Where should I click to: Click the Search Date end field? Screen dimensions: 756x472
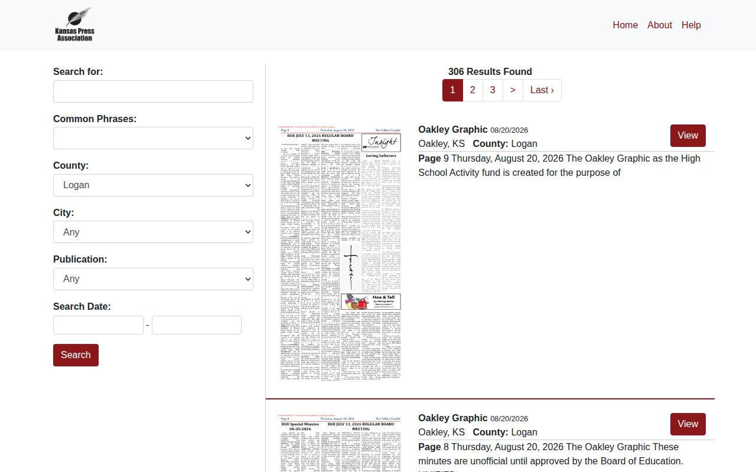[197, 325]
